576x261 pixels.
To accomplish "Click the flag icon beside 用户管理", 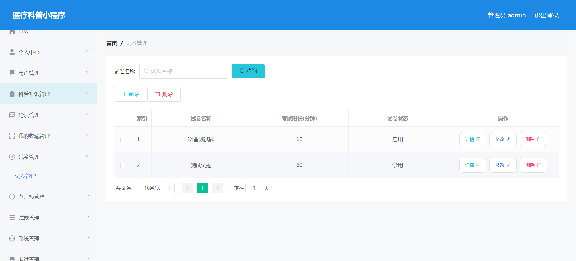I will (x=12, y=73).
